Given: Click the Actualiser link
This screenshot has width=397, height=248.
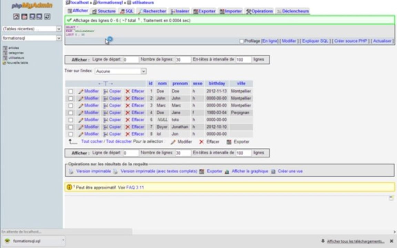Looking at the screenshot, I should tap(382, 41).
